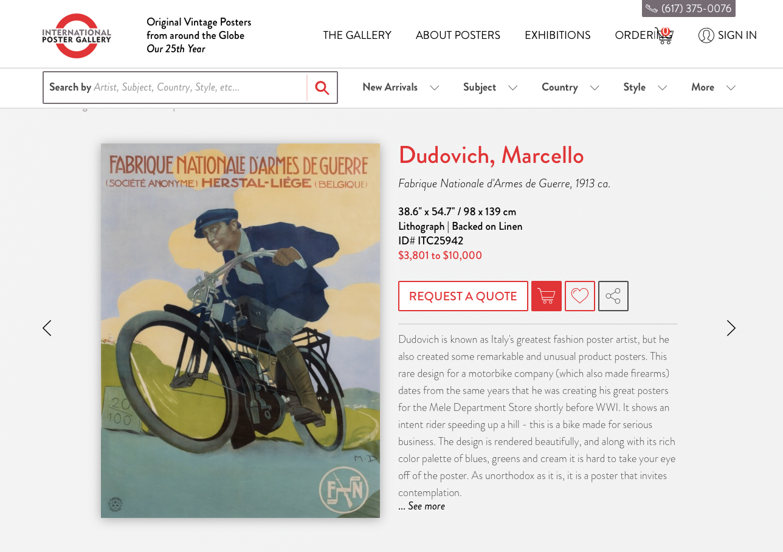The height and width of the screenshot is (552, 783).
Task: Expand the Subject dropdown
Action: [490, 88]
